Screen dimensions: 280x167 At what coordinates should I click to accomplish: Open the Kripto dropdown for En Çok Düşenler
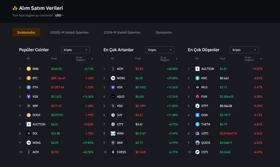(244, 50)
